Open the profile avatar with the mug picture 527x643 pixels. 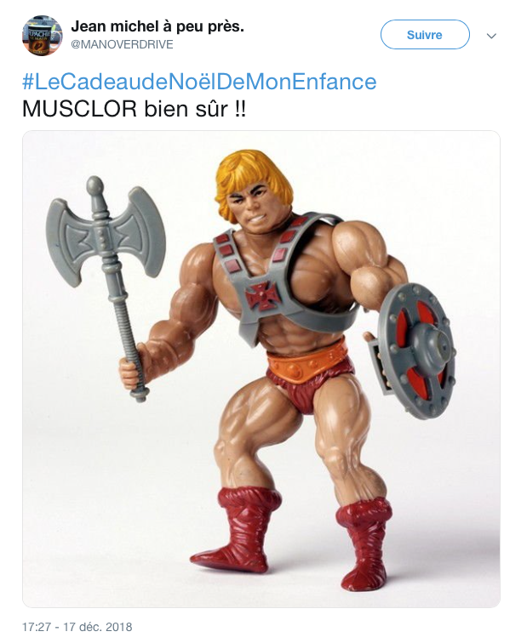pos(43,35)
